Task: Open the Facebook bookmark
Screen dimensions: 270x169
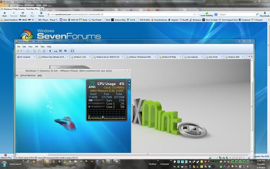Action: (244, 20)
